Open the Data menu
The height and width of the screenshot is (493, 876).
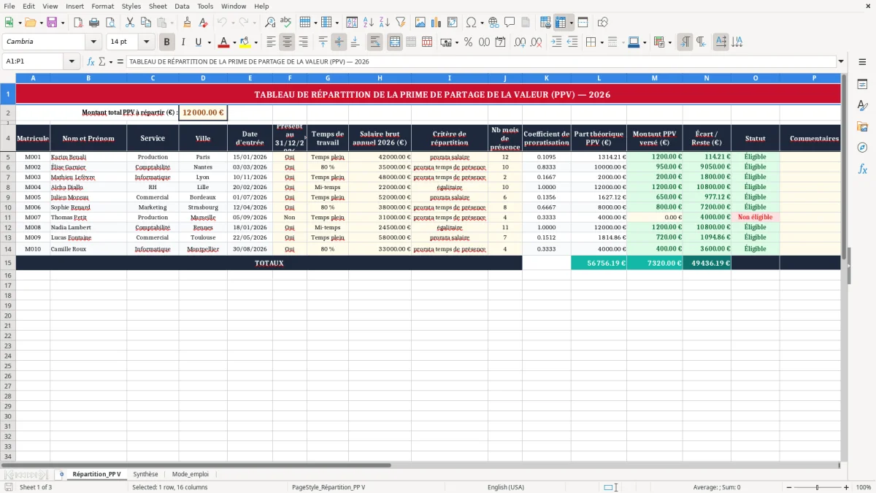click(x=182, y=6)
